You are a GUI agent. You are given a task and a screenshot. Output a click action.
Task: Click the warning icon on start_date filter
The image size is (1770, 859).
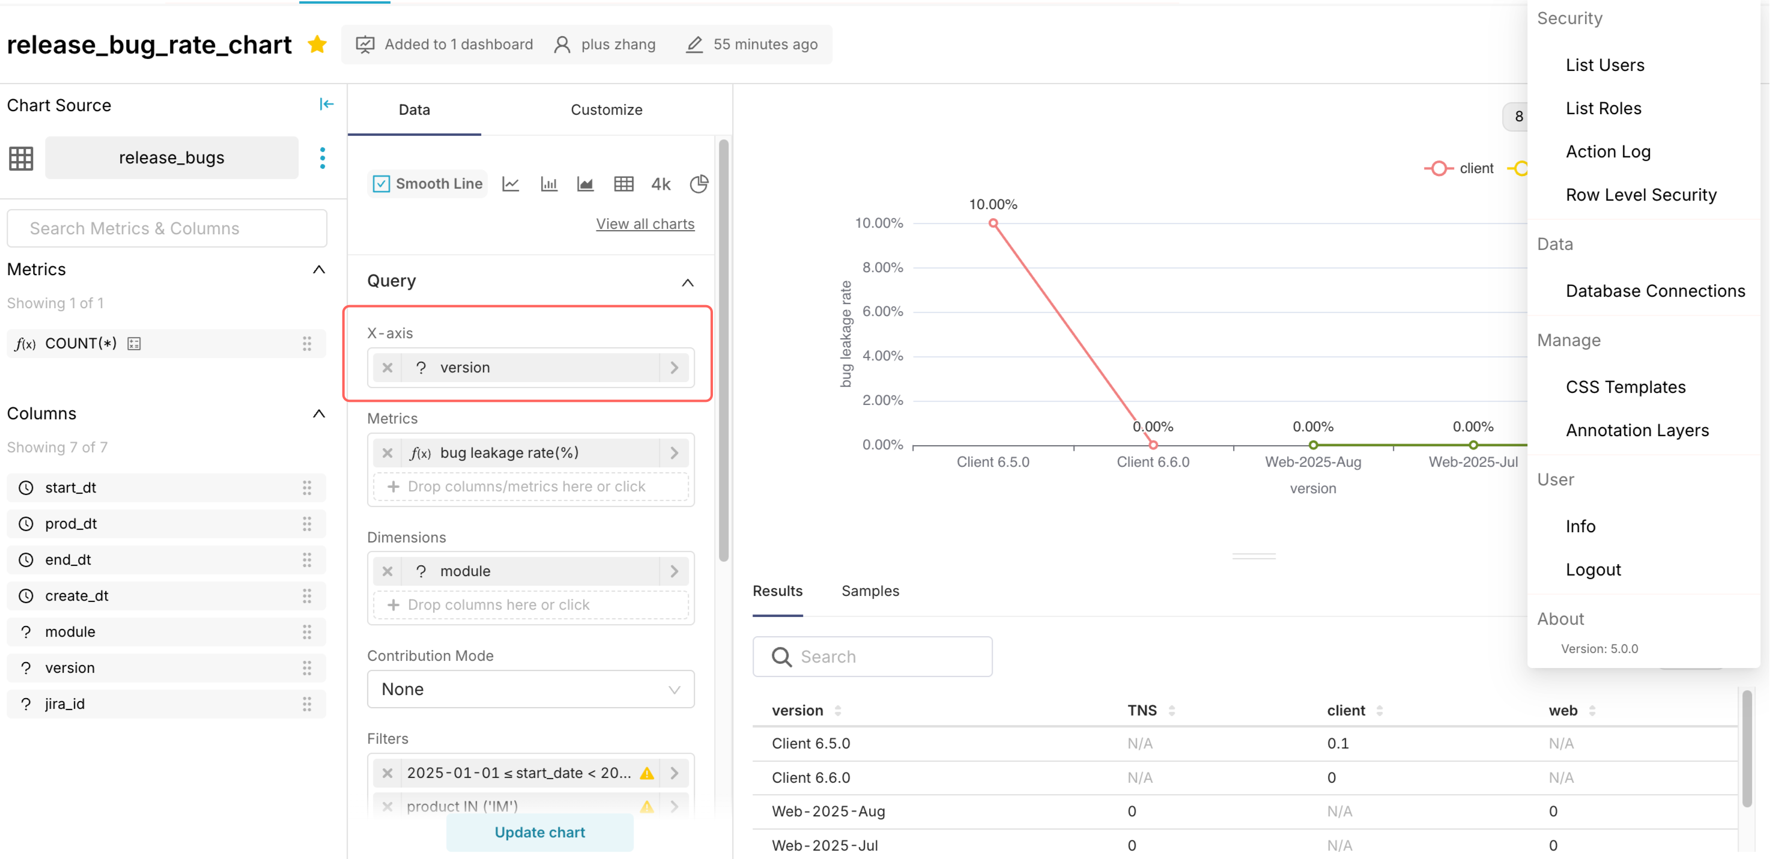647,773
